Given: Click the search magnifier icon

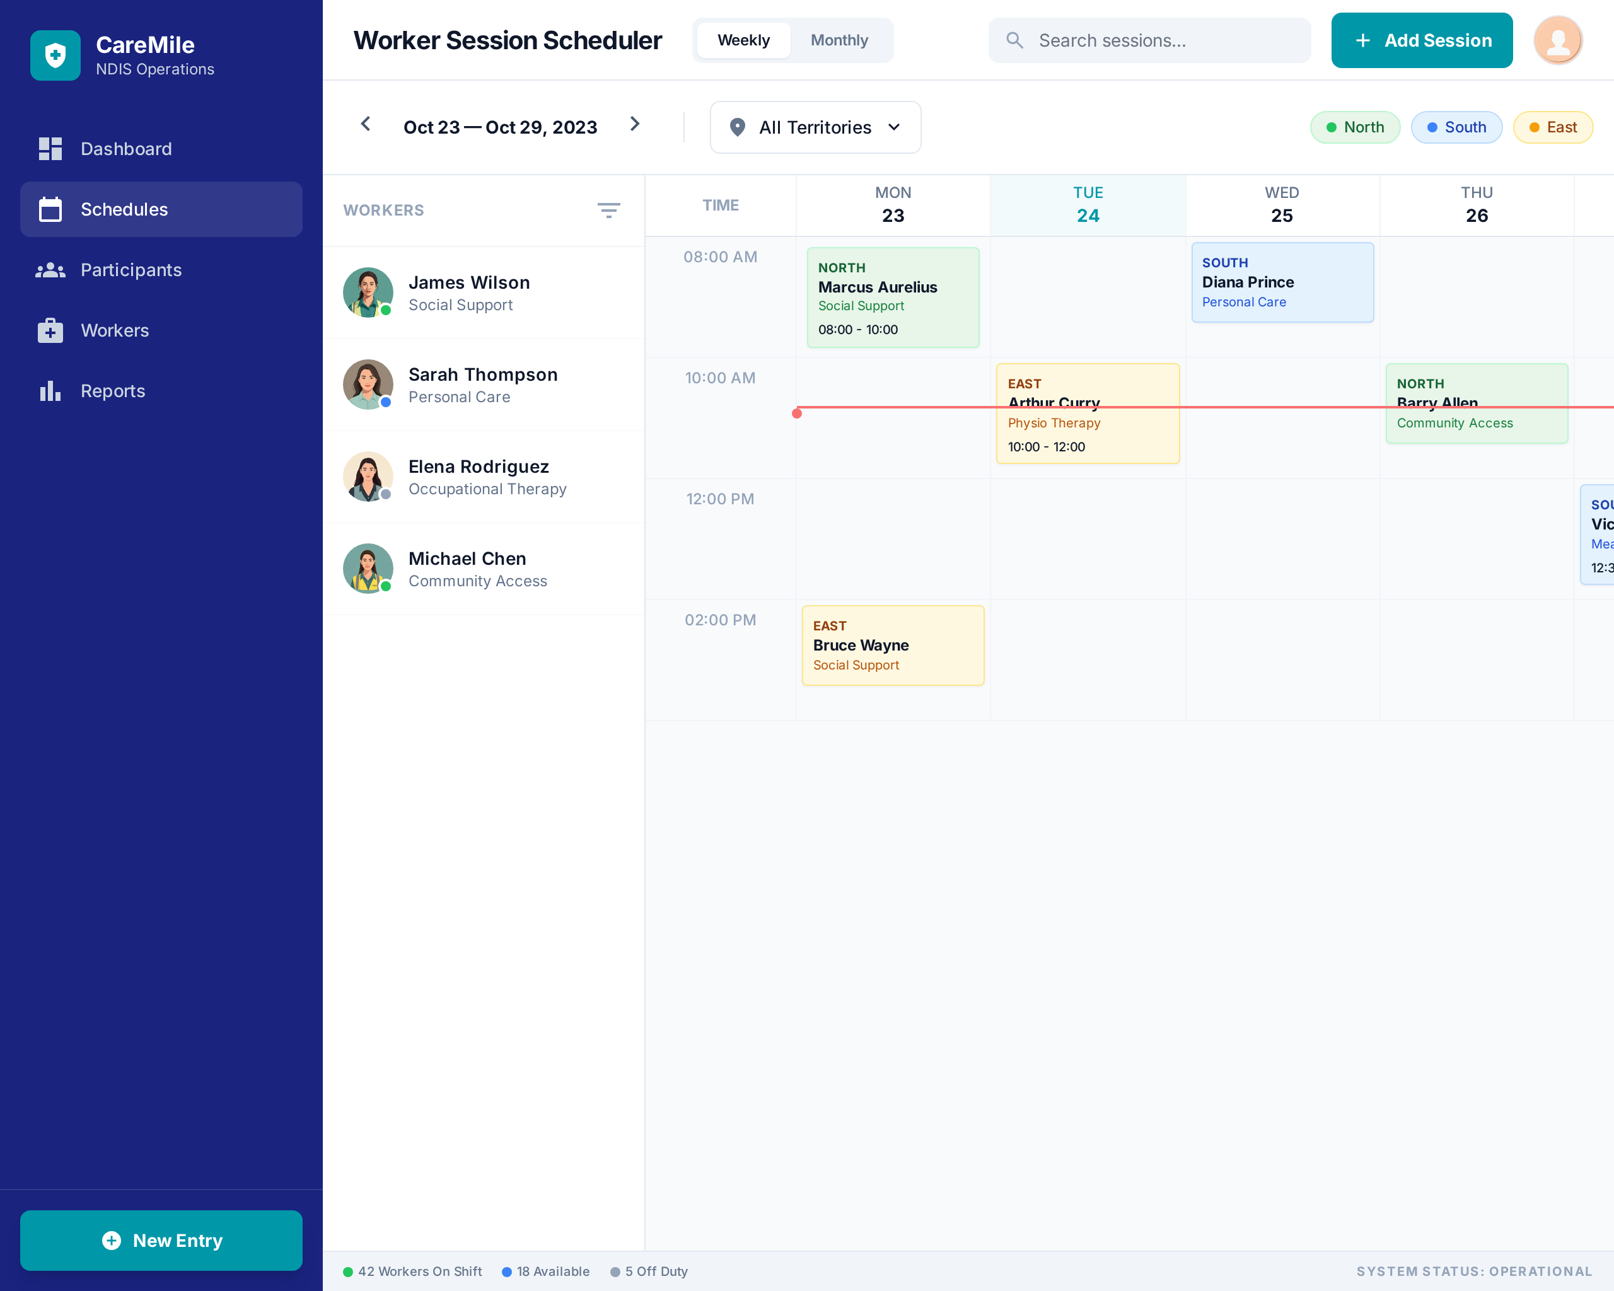Looking at the screenshot, I should pos(1014,40).
